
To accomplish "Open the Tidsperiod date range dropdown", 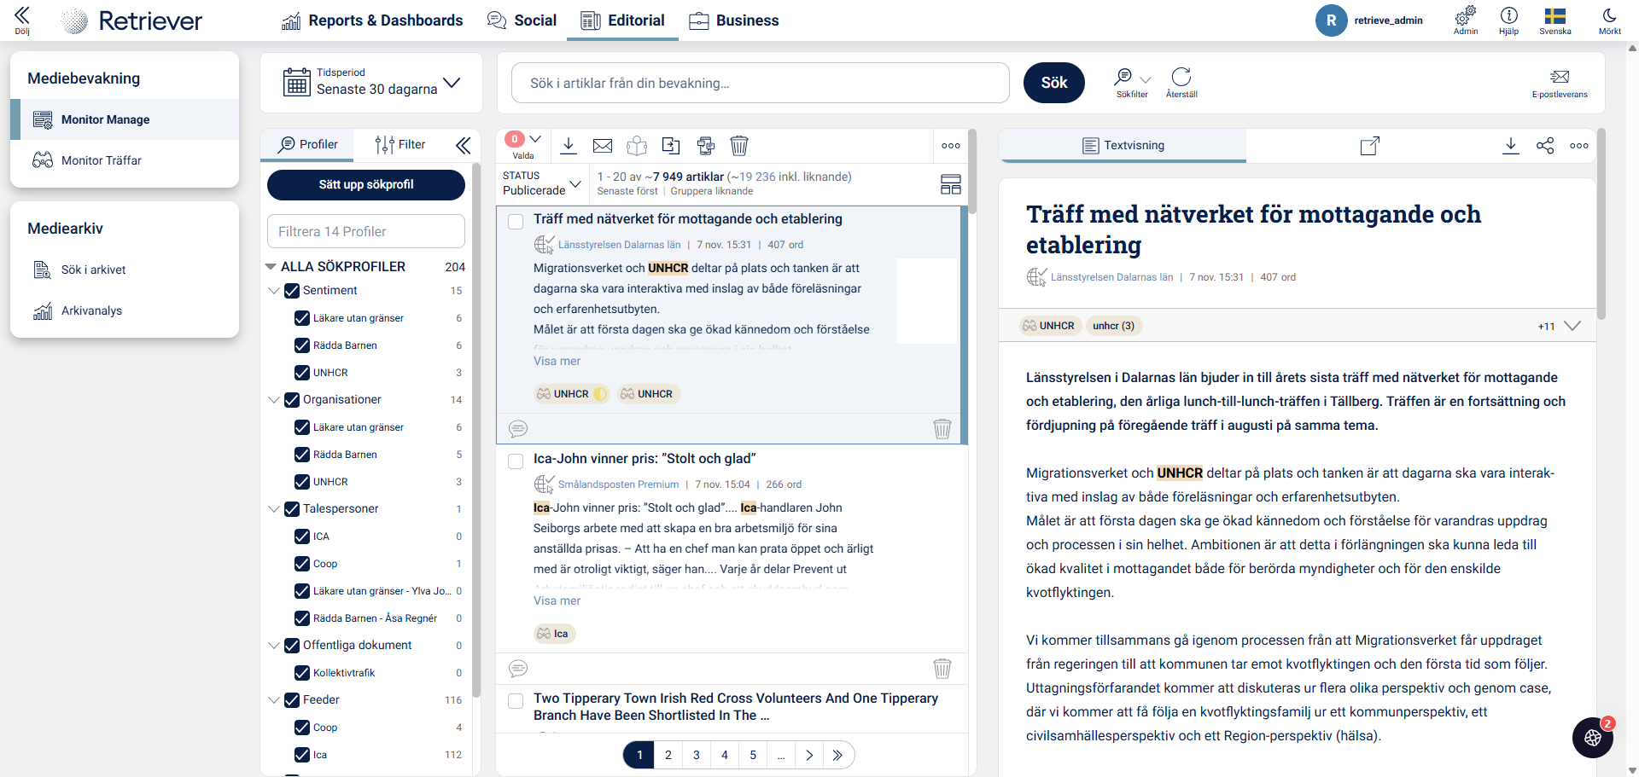I will coord(371,82).
